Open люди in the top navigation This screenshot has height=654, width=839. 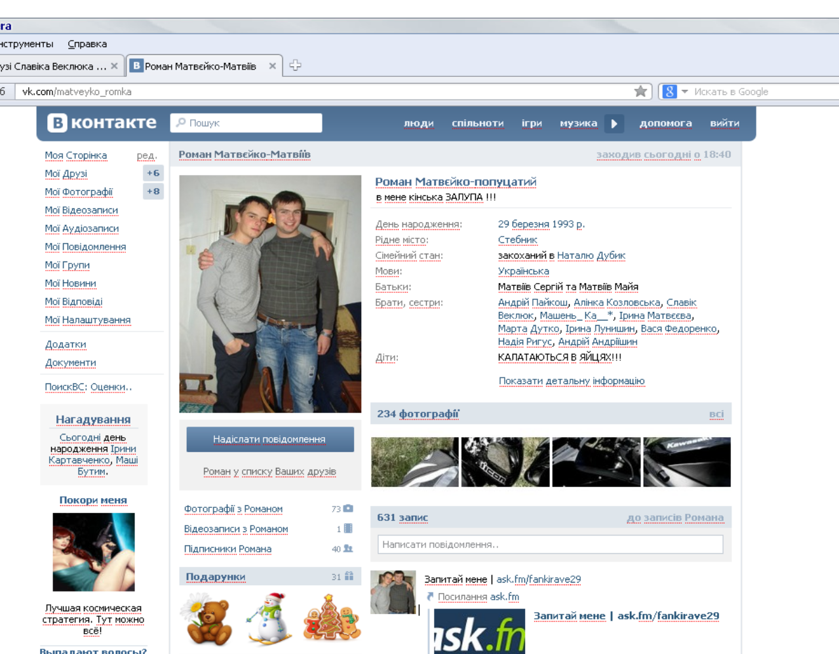(x=419, y=123)
